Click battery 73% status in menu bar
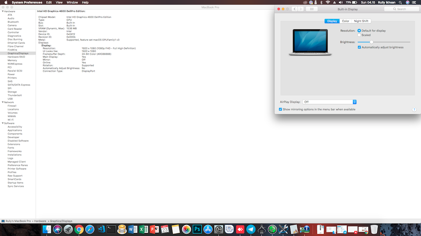 [x=351, y=3]
